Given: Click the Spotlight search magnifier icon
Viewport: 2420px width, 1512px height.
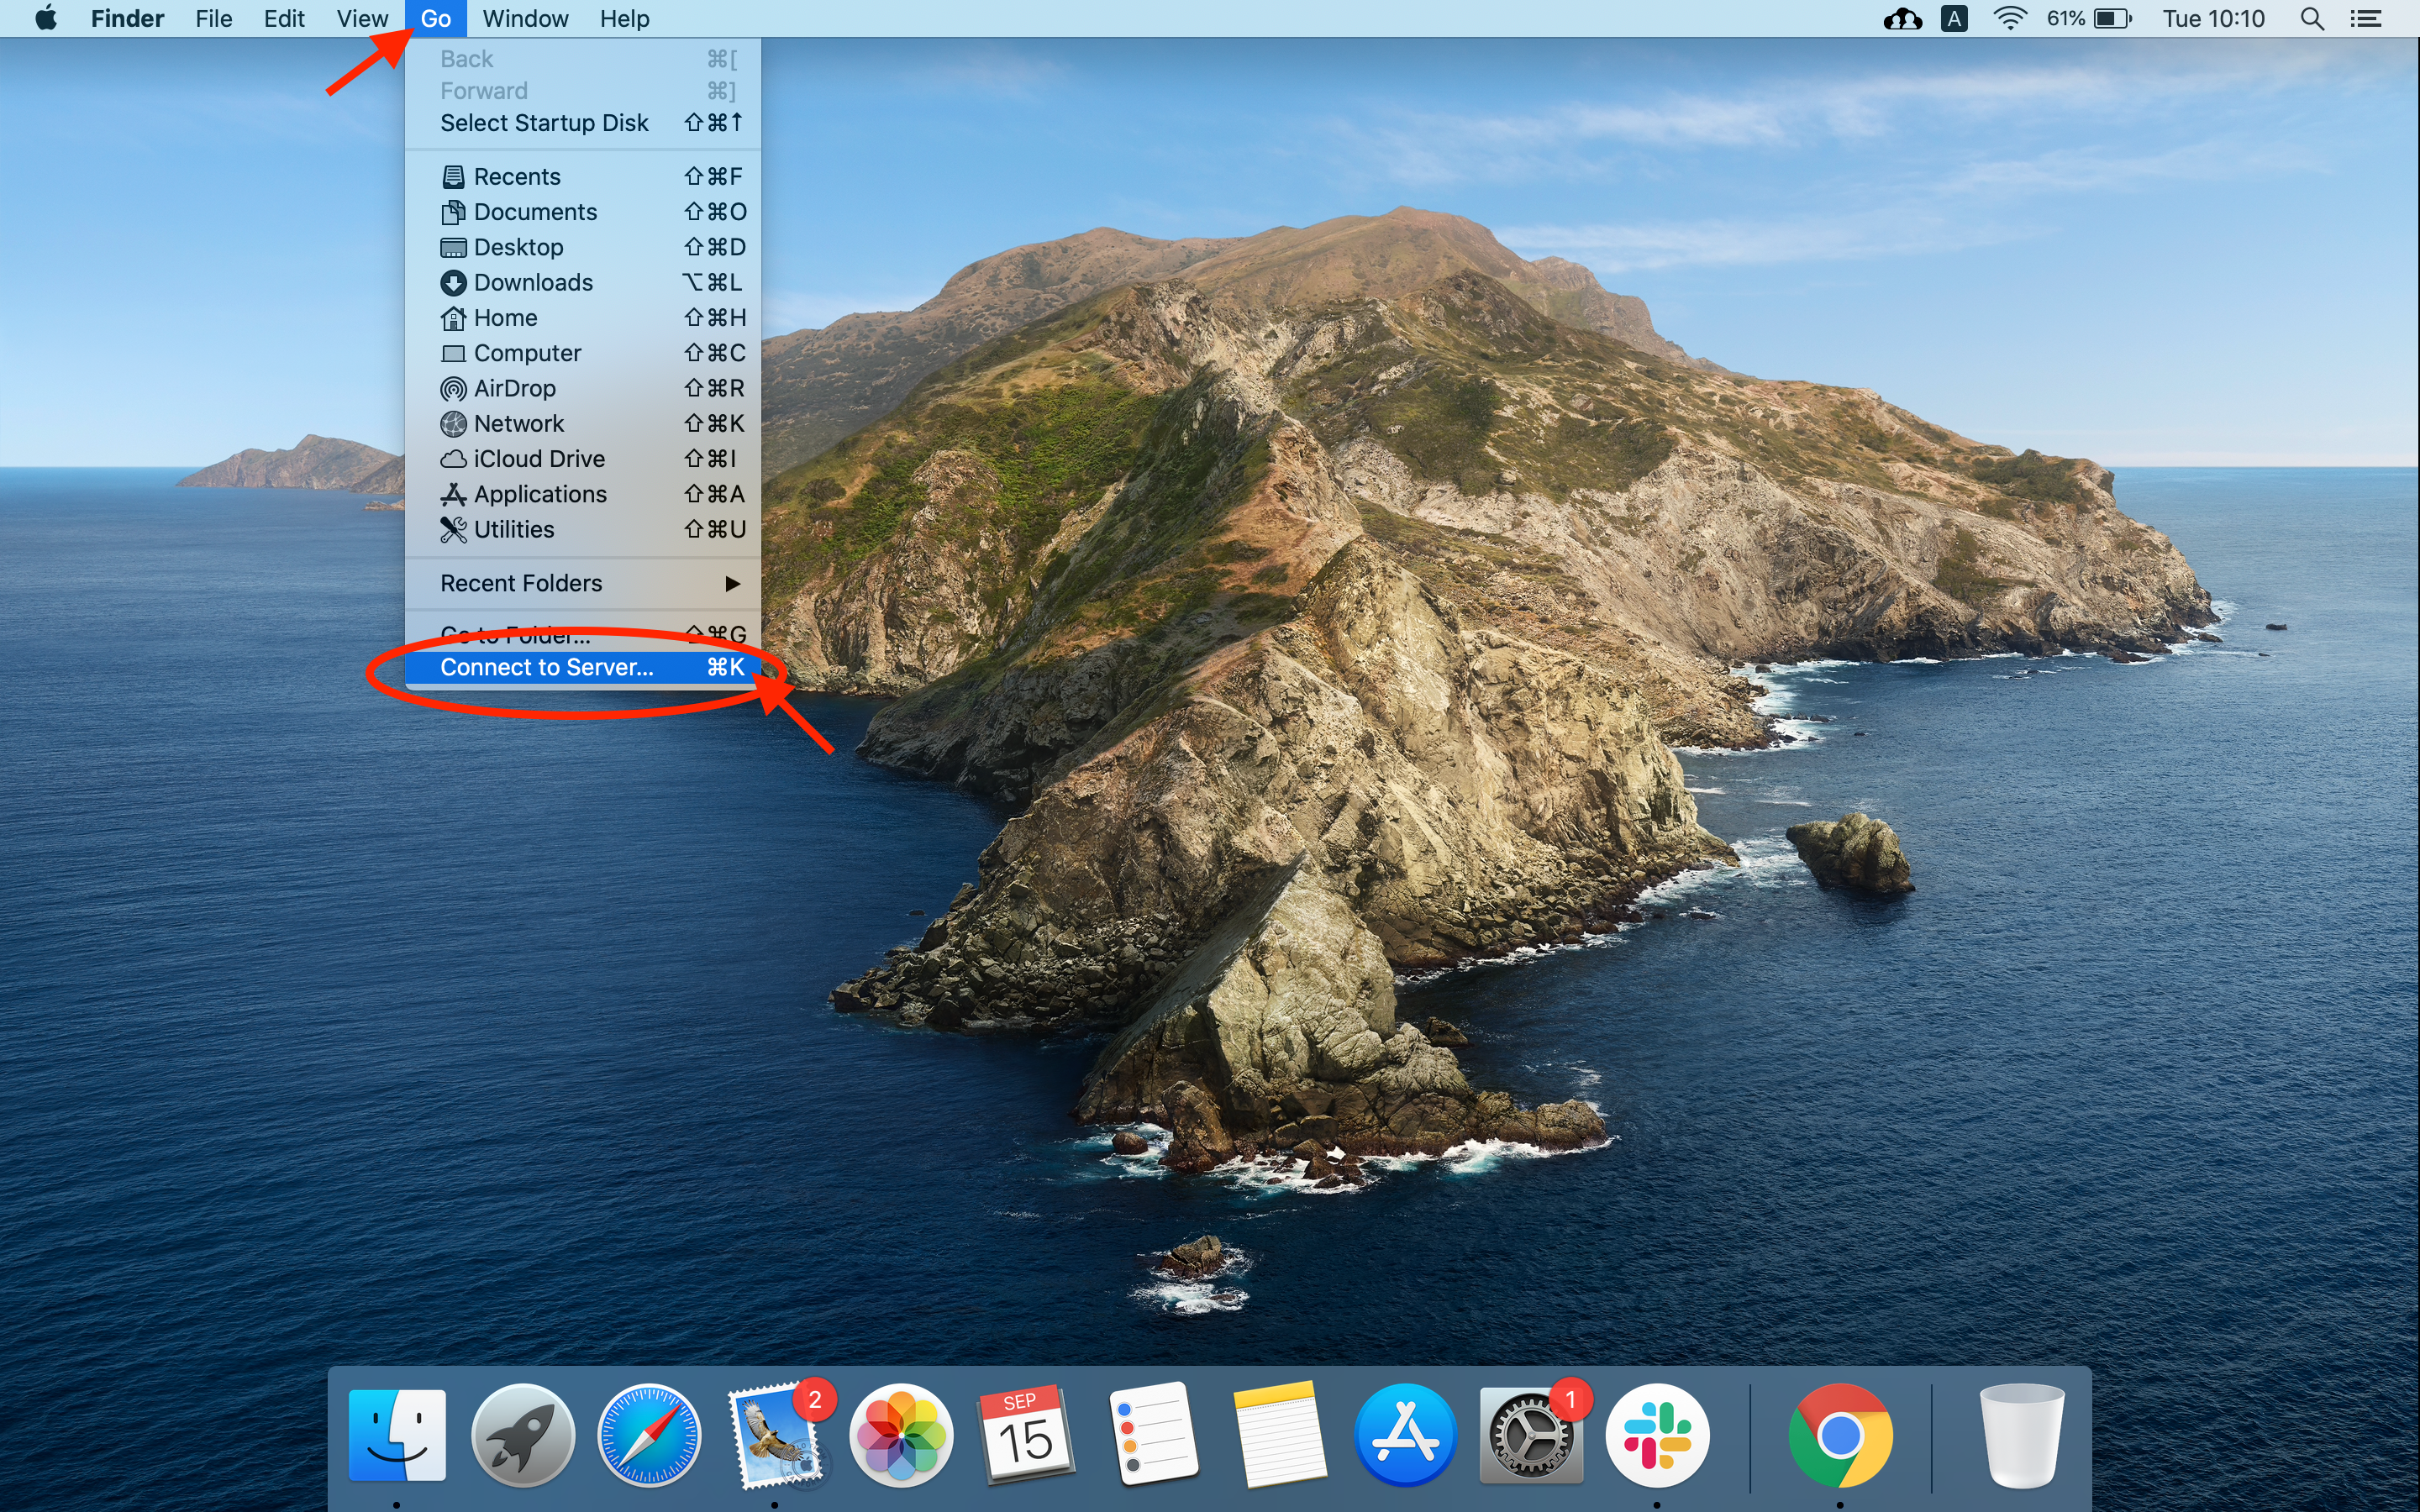Looking at the screenshot, I should coord(2312,19).
